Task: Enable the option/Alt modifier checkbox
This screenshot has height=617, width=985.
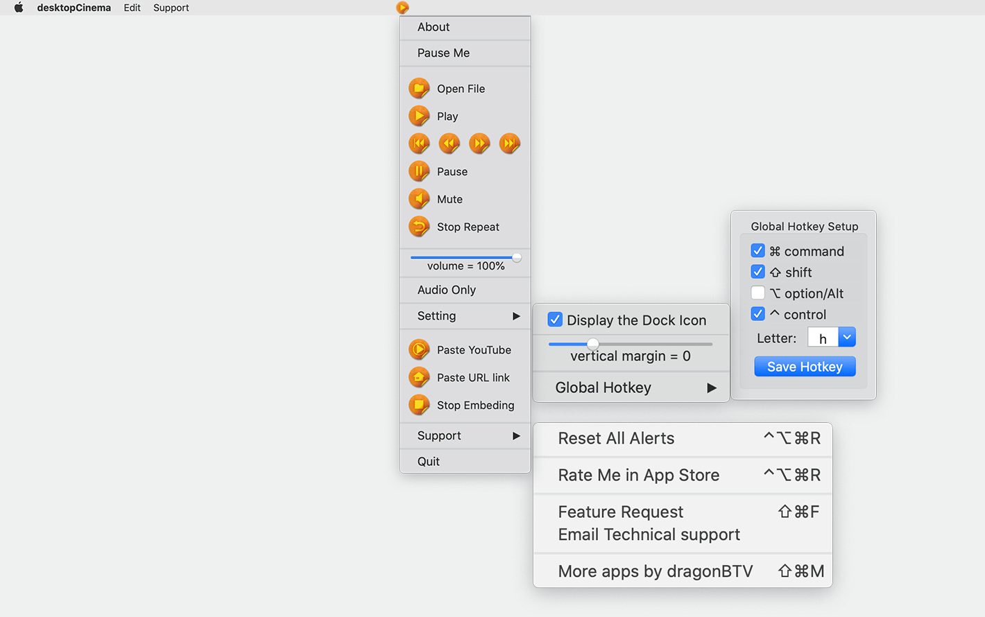Action: click(x=758, y=293)
